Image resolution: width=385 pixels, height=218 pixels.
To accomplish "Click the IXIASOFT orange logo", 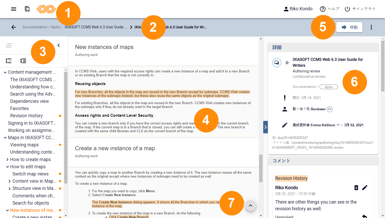I will (x=46, y=9).
